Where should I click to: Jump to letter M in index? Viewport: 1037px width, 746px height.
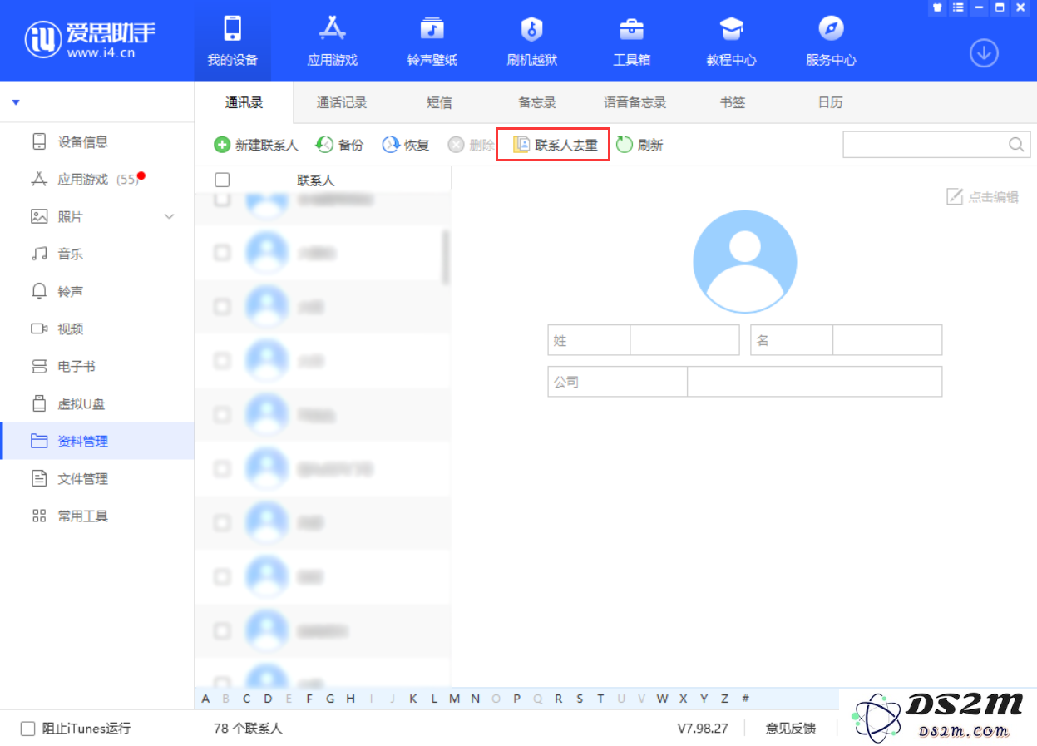[454, 699]
